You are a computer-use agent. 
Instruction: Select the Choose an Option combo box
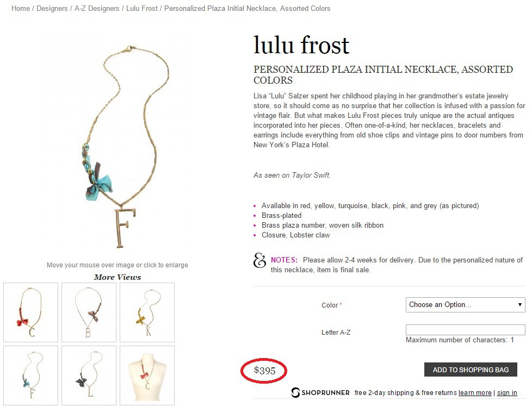pyautogui.click(x=465, y=305)
